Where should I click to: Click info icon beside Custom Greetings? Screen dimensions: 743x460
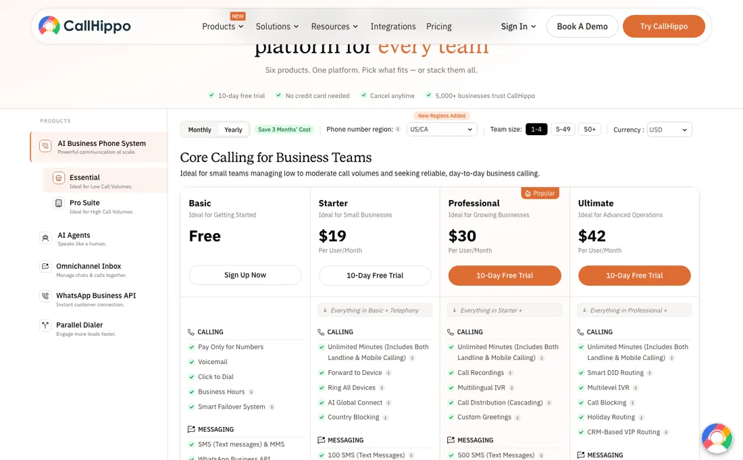pyautogui.click(x=518, y=417)
